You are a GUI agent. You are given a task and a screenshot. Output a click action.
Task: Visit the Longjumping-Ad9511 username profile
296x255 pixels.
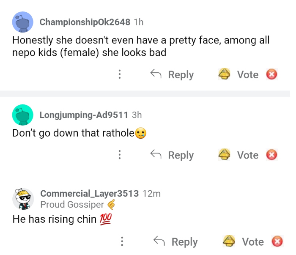pos(83,115)
